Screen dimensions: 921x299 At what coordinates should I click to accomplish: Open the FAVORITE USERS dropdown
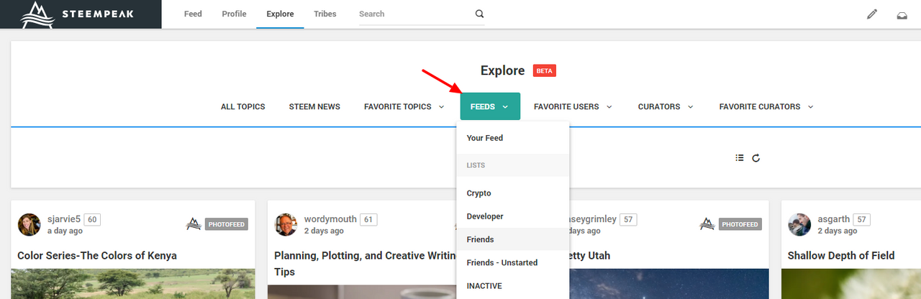click(x=573, y=106)
